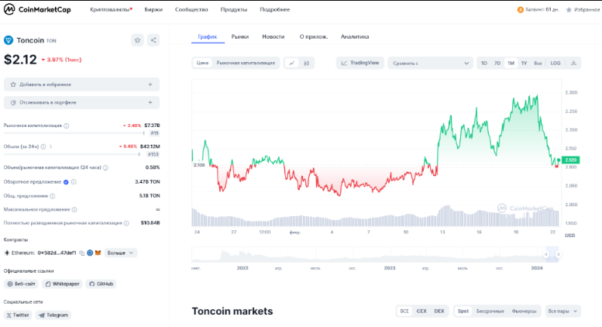Open the Криптовалюты menu
The image size is (602, 327).
[x=111, y=9]
